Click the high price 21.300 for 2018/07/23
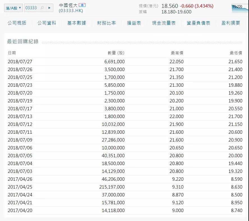This screenshot has height=221, width=249. pos(176,85)
